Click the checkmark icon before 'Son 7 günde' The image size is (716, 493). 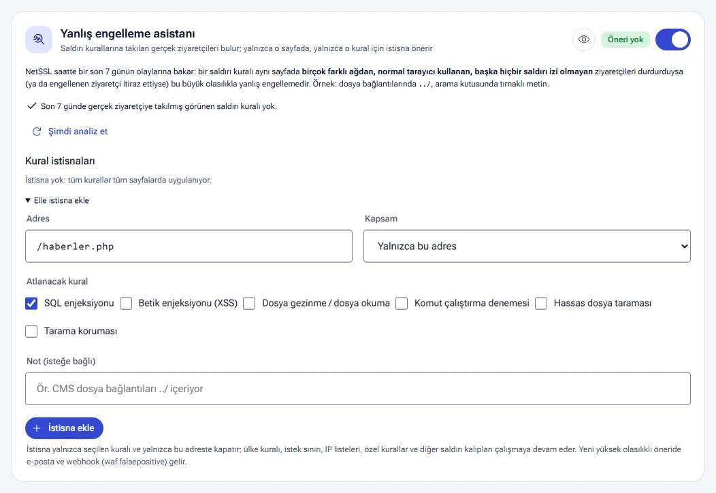pos(31,106)
